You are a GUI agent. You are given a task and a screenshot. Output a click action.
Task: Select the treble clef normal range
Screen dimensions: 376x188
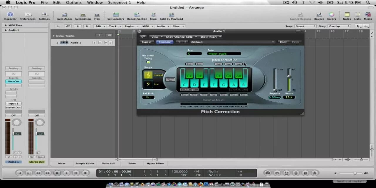coord(148,75)
